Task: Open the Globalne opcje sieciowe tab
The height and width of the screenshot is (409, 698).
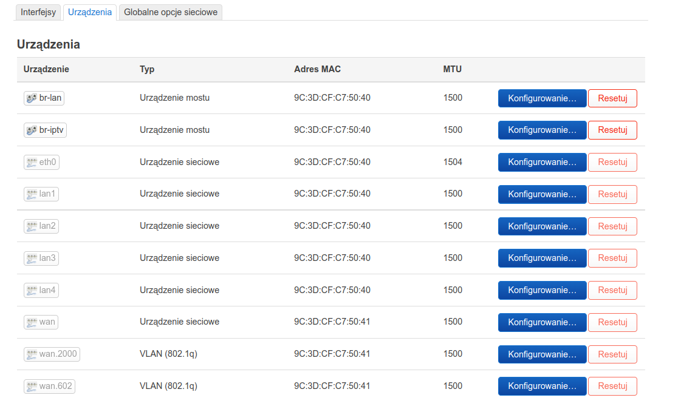Action: 171,13
